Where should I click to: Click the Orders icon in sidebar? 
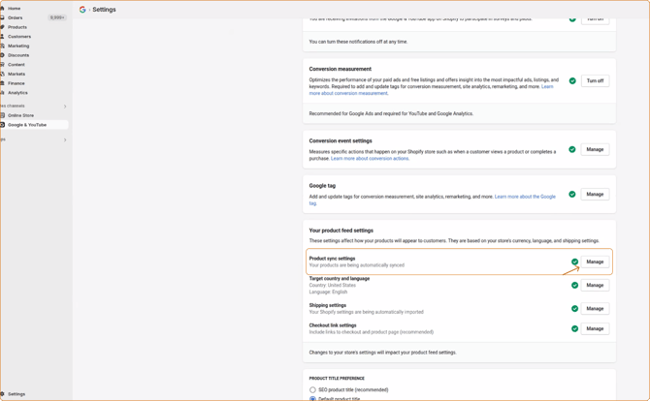(x=2, y=17)
